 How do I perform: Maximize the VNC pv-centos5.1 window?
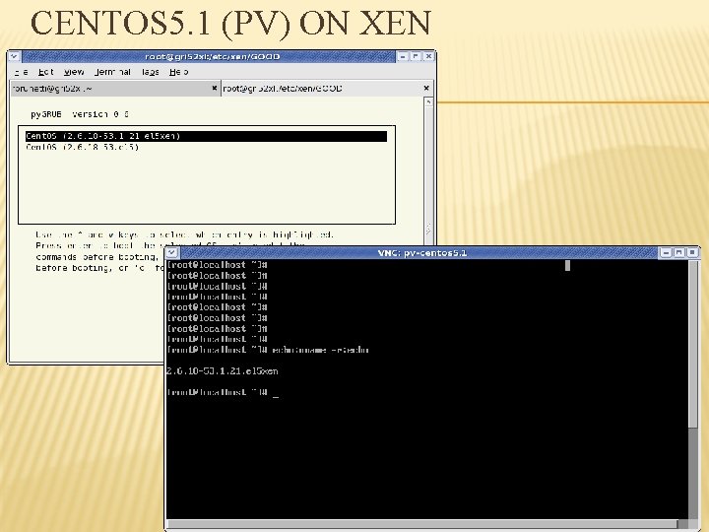pyautogui.click(x=678, y=252)
